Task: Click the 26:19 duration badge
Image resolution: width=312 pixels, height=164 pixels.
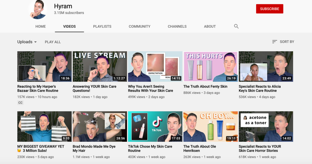Action: pos(231,78)
